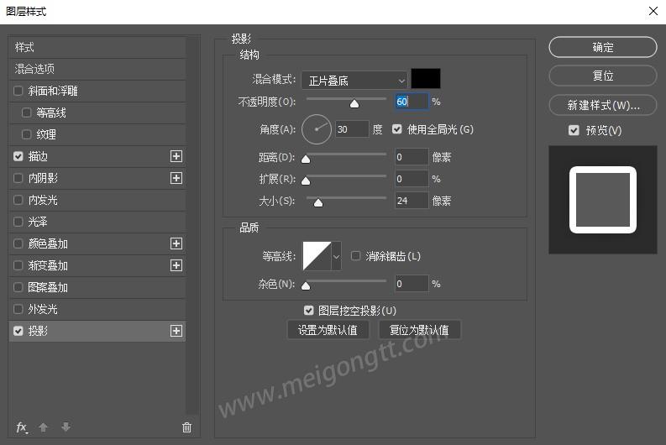Click the 复位 button
The image size is (666, 445).
pyautogui.click(x=603, y=76)
